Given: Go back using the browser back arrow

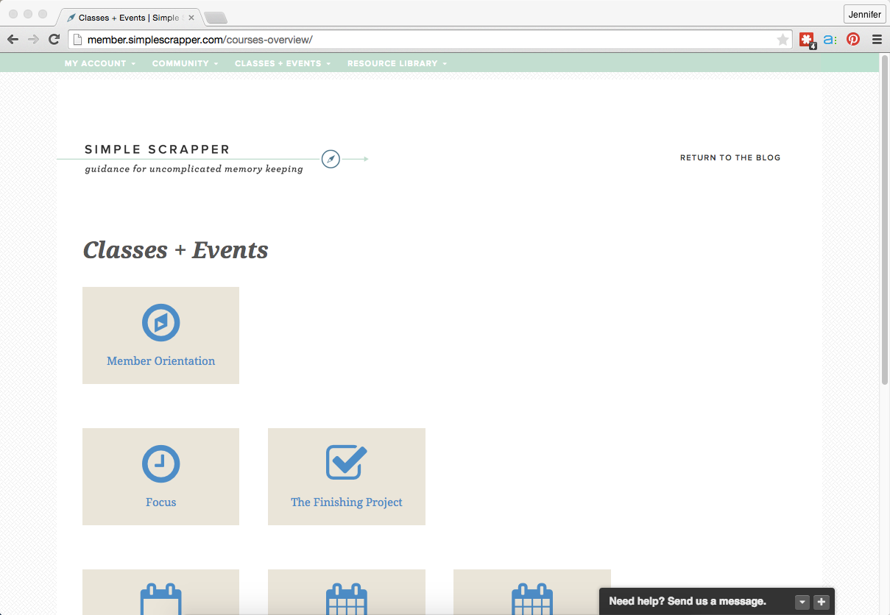Looking at the screenshot, I should (13, 40).
